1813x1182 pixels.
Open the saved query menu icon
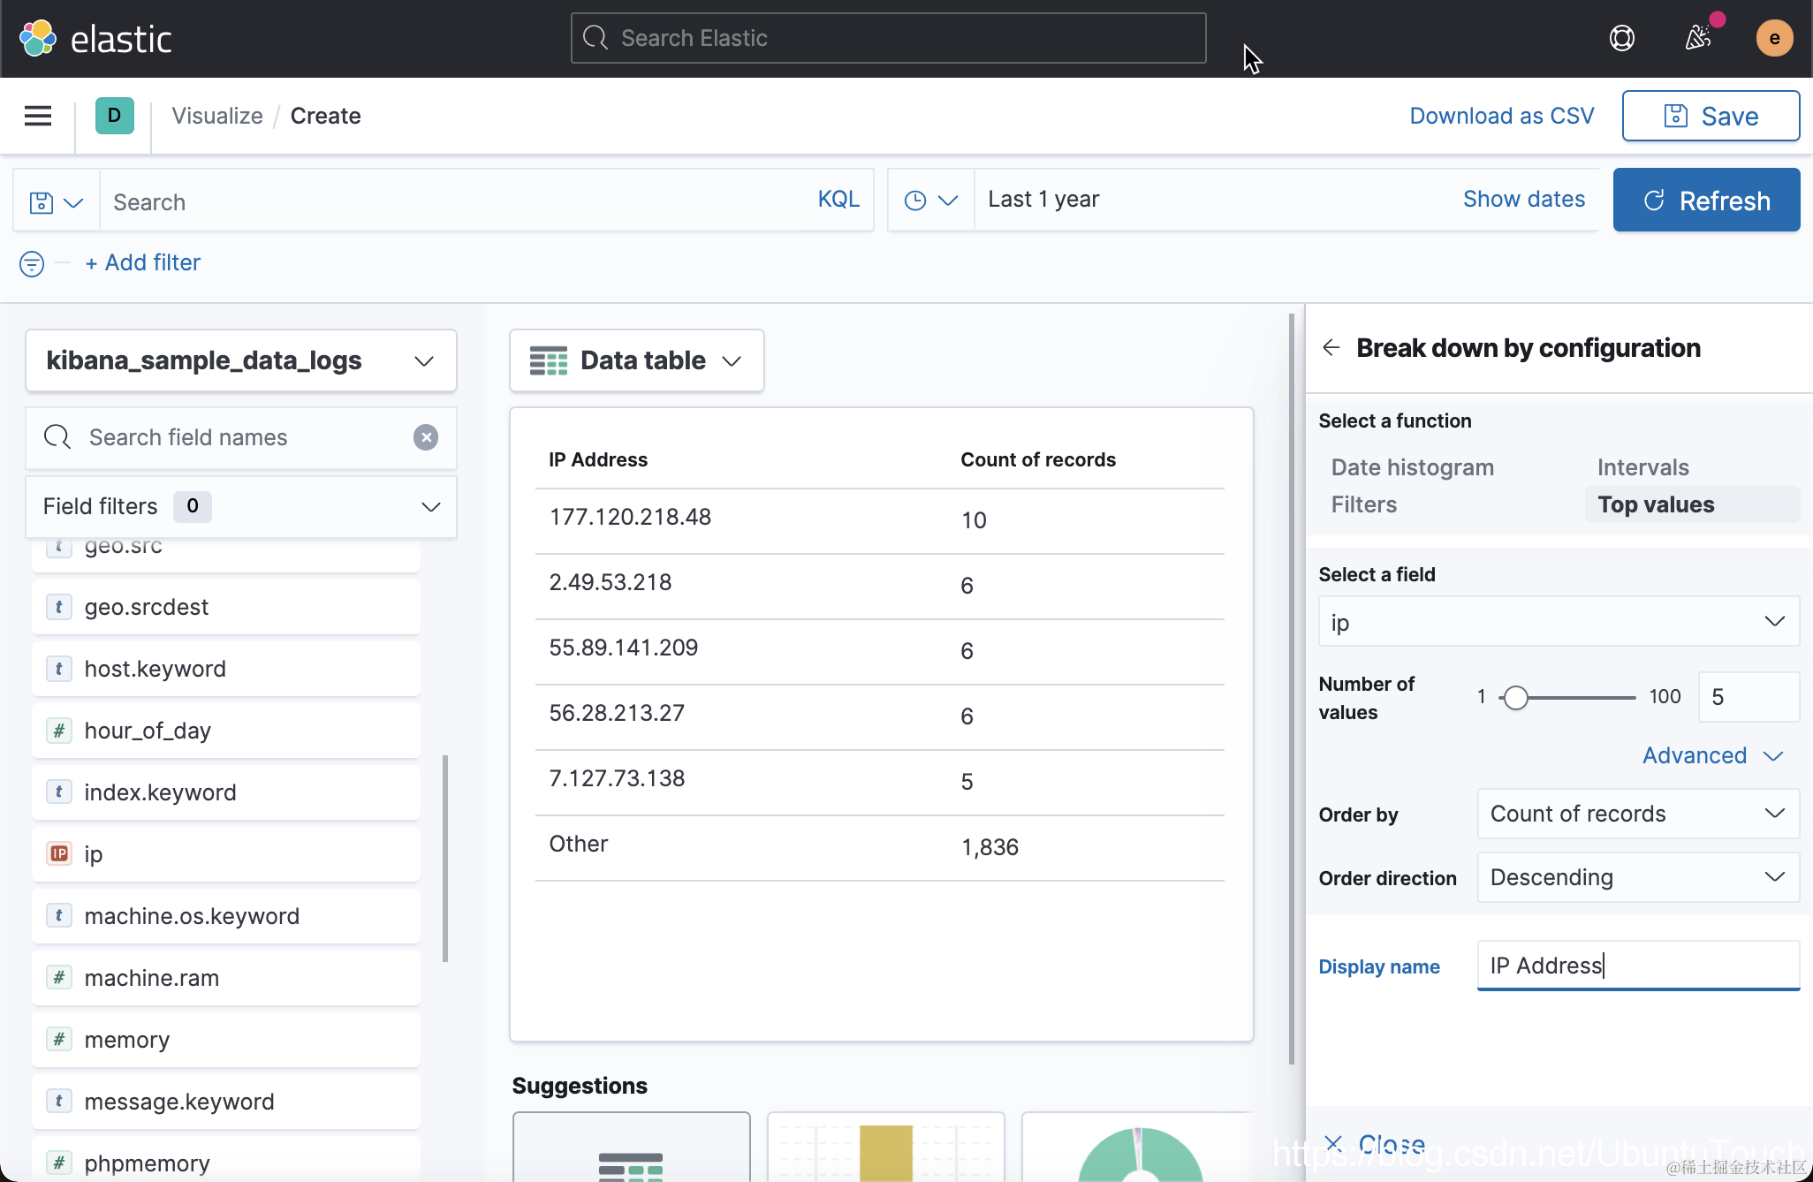(56, 202)
